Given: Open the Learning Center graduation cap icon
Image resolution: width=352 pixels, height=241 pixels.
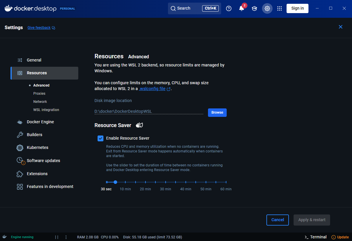Looking at the screenshot, I should pos(254,8).
